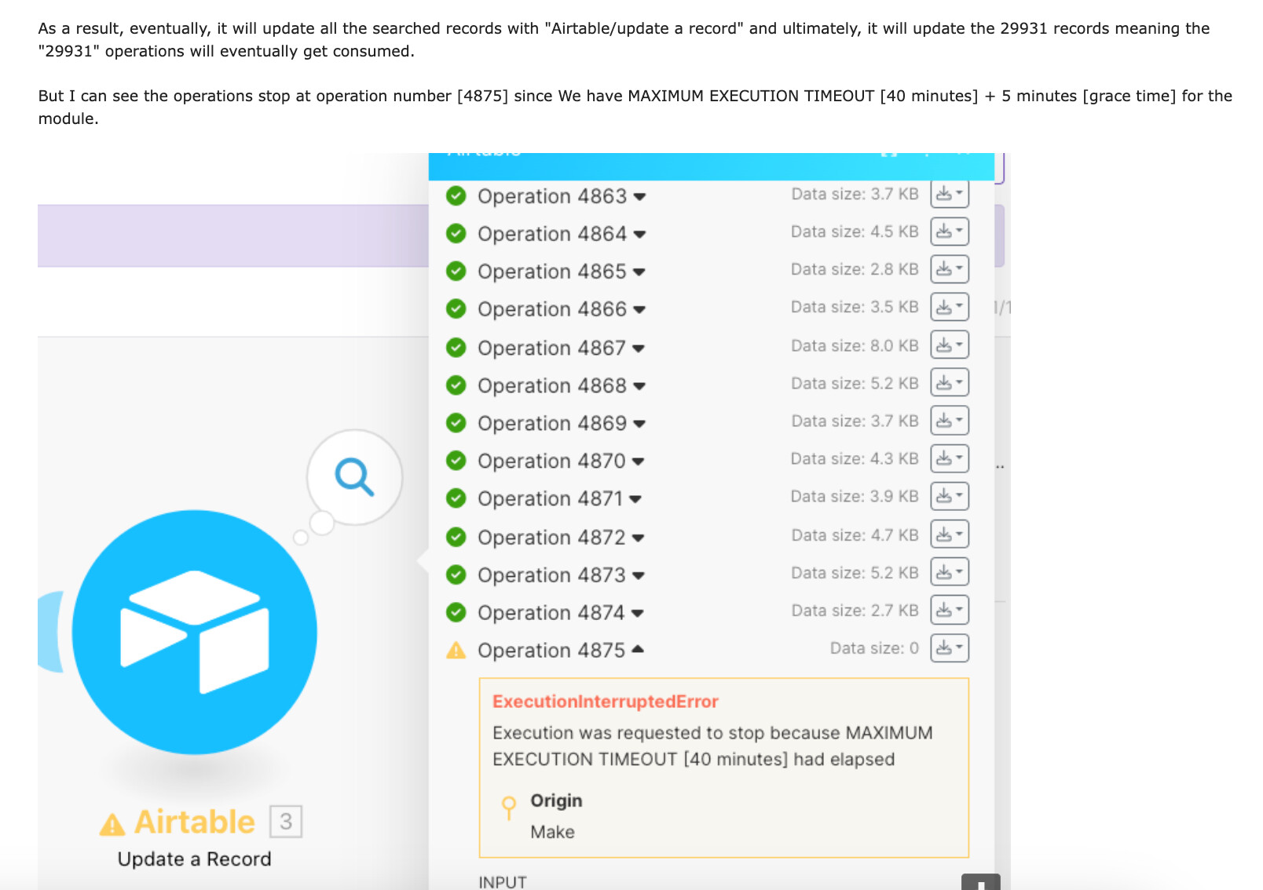
Task: Click Data size 4.7 KB text
Action: coord(855,535)
